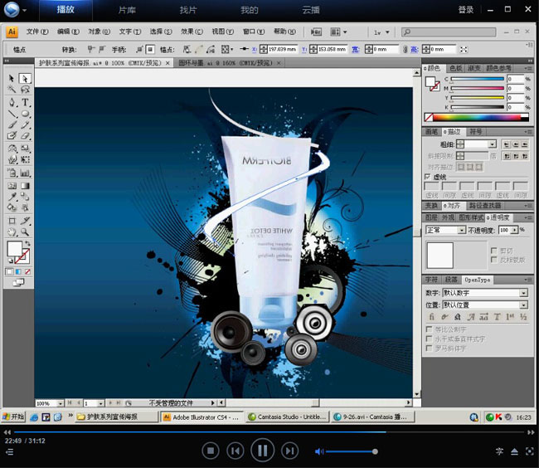Select the black arrow Selection tool

coord(12,78)
